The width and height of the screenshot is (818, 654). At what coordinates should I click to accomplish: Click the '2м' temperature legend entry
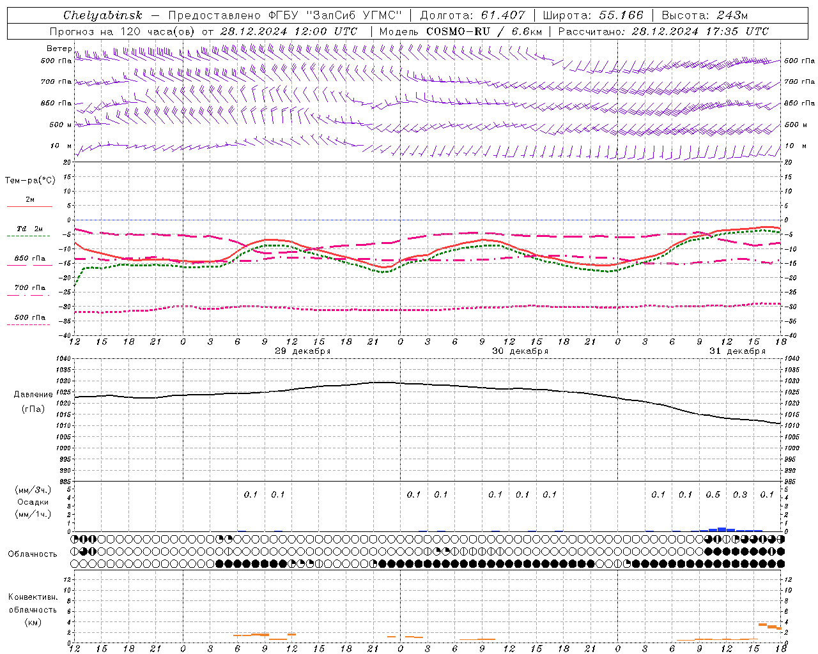[x=29, y=200]
